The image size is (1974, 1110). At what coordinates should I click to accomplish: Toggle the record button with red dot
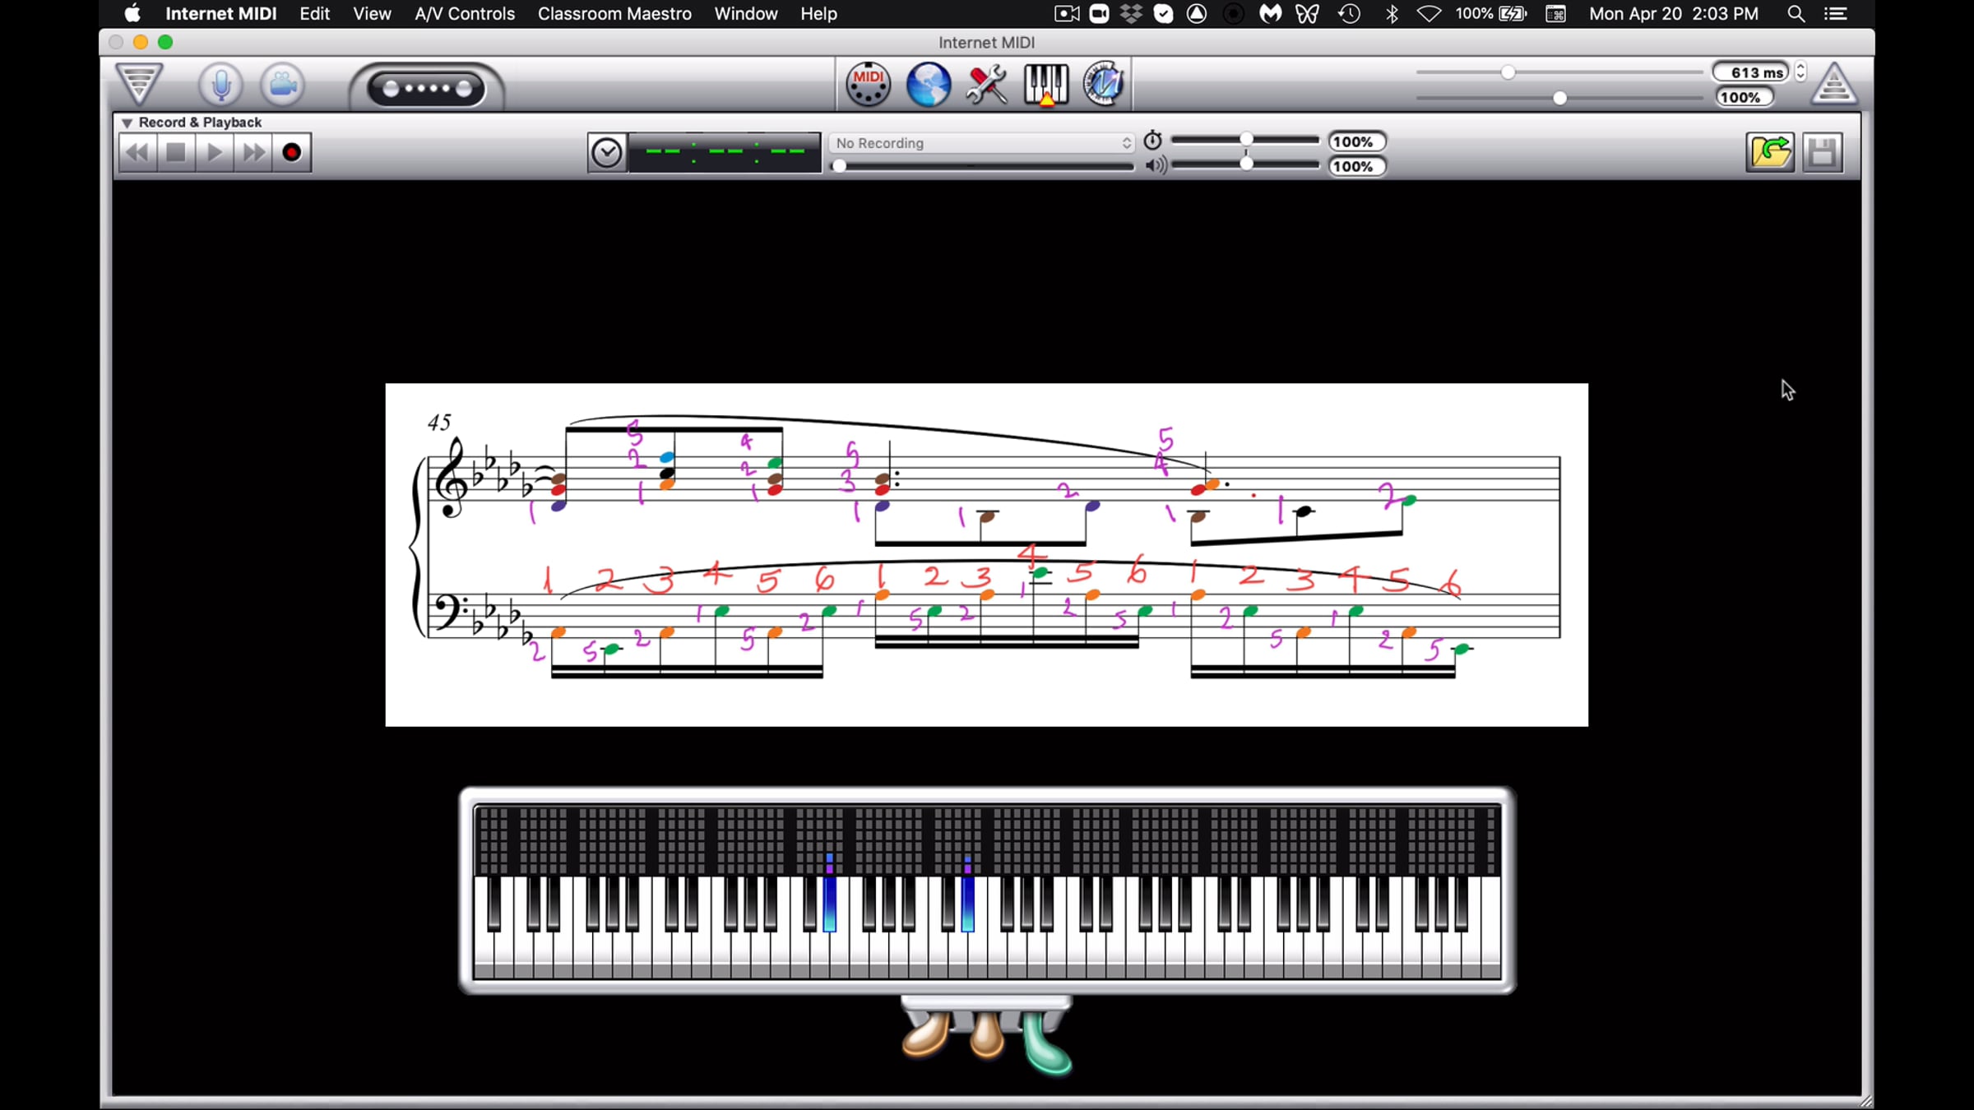(x=291, y=153)
